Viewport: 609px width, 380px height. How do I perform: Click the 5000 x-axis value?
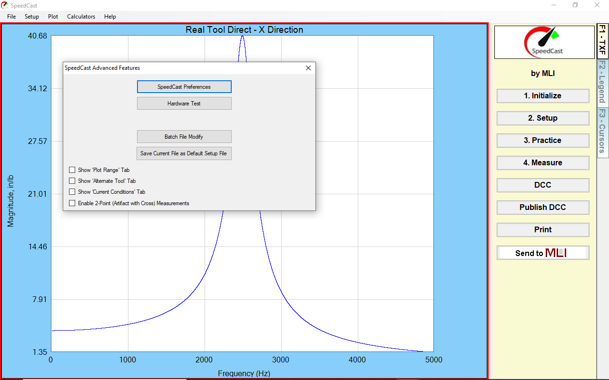click(x=433, y=360)
